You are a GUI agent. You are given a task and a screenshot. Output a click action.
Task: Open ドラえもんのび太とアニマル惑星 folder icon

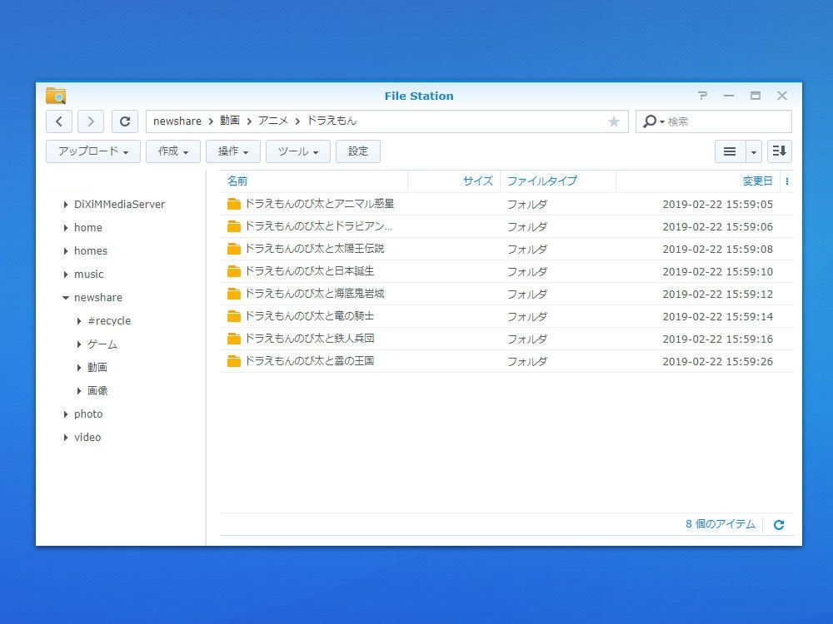(234, 203)
